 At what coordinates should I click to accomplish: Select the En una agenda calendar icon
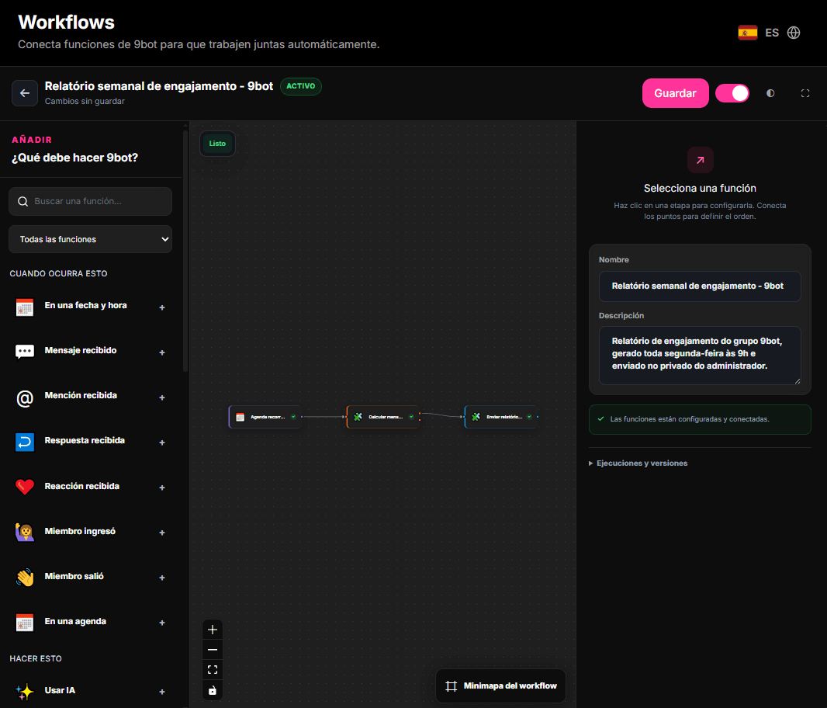click(25, 623)
